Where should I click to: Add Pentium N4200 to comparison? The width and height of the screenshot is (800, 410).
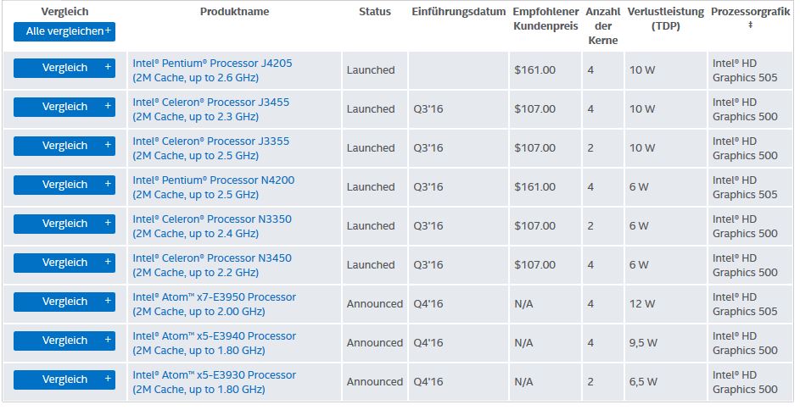point(64,185)
